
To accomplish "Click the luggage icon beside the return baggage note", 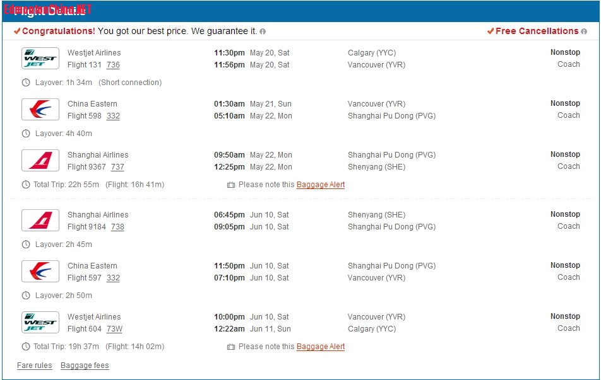I will point(231,347).
